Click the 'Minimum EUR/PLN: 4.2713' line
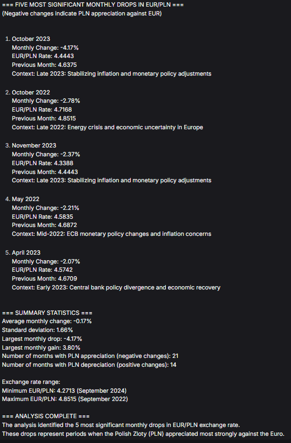The width and height of the screenshot is (291, 443). coord(64,391)
